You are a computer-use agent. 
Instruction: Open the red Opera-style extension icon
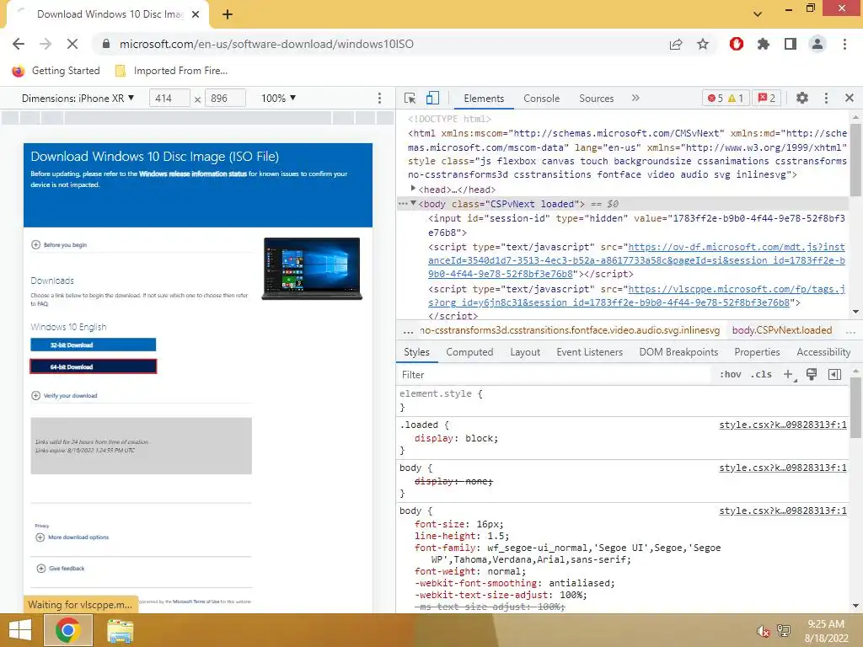(737, 44)
